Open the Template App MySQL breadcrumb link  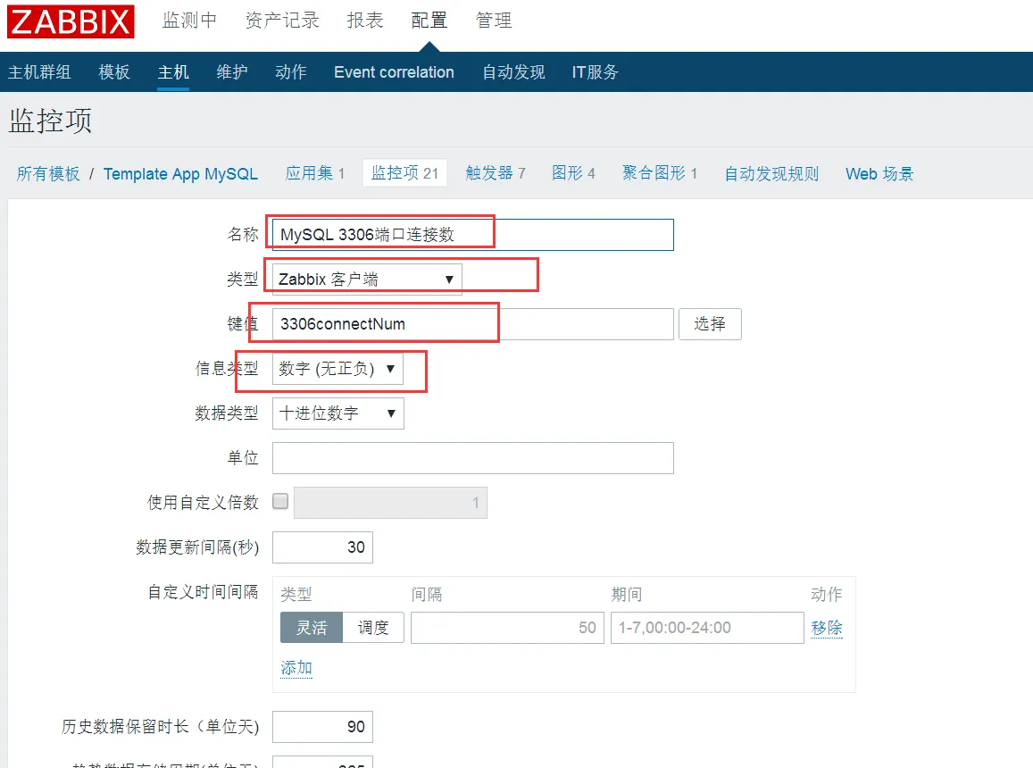180,174
